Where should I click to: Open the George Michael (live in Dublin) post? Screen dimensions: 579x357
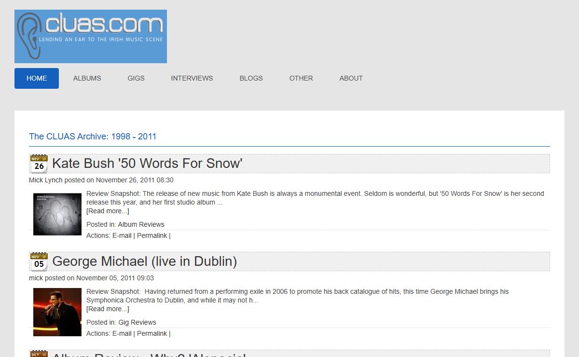click(144, 261)
